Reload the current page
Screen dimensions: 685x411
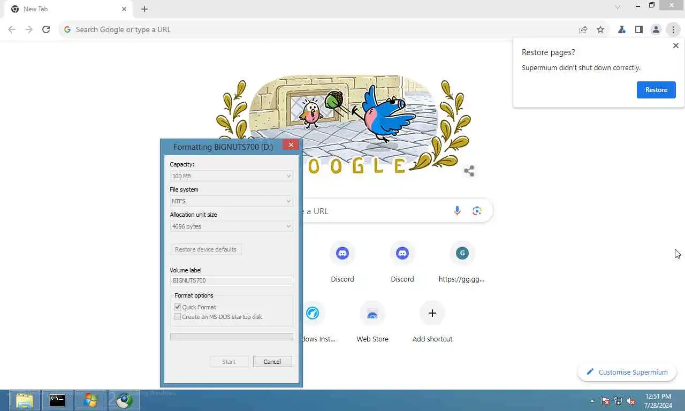46,29
